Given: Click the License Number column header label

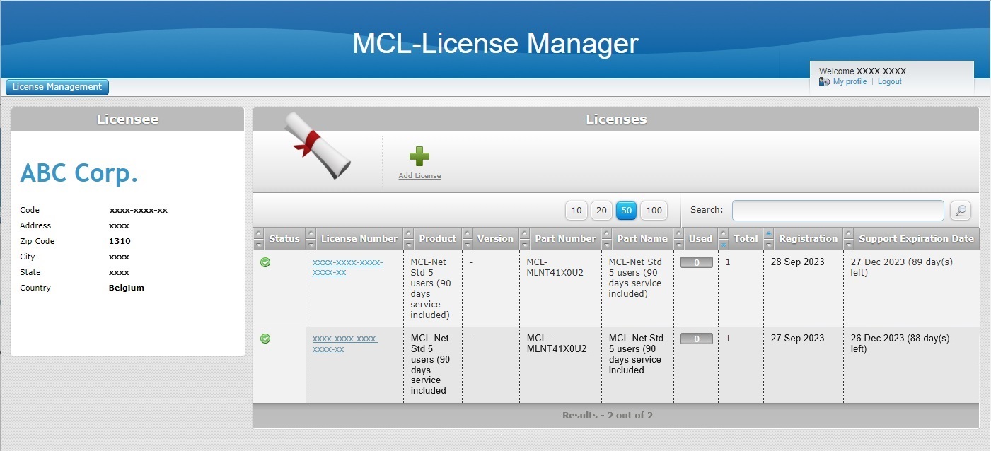Looking at the screenshot, I should pyautogui.click(x=359, y=239).
